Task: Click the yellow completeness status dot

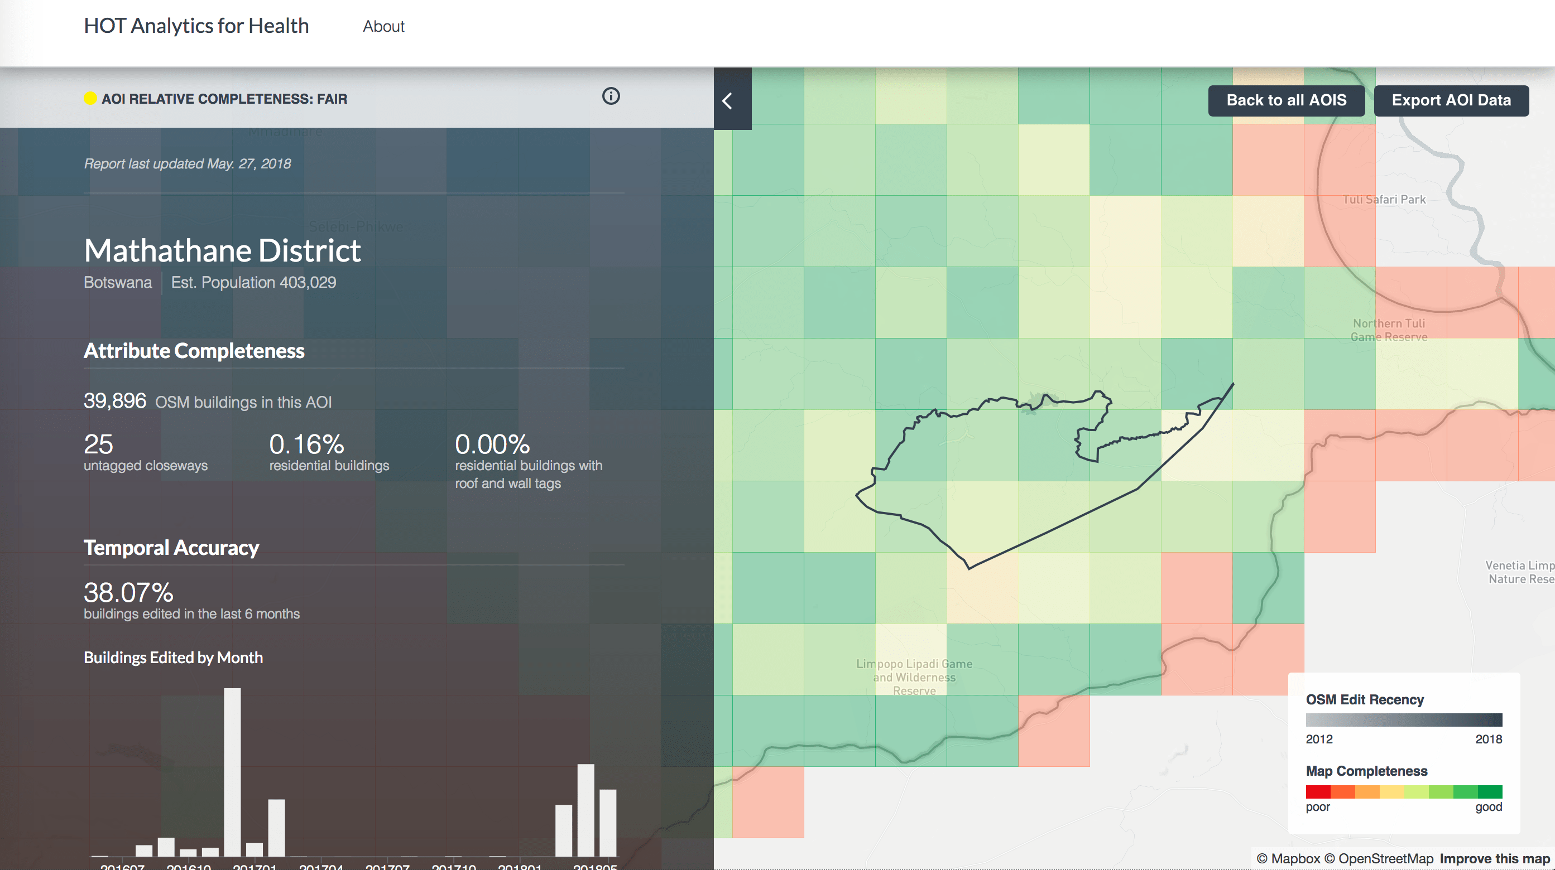Action: pos(89,98)
